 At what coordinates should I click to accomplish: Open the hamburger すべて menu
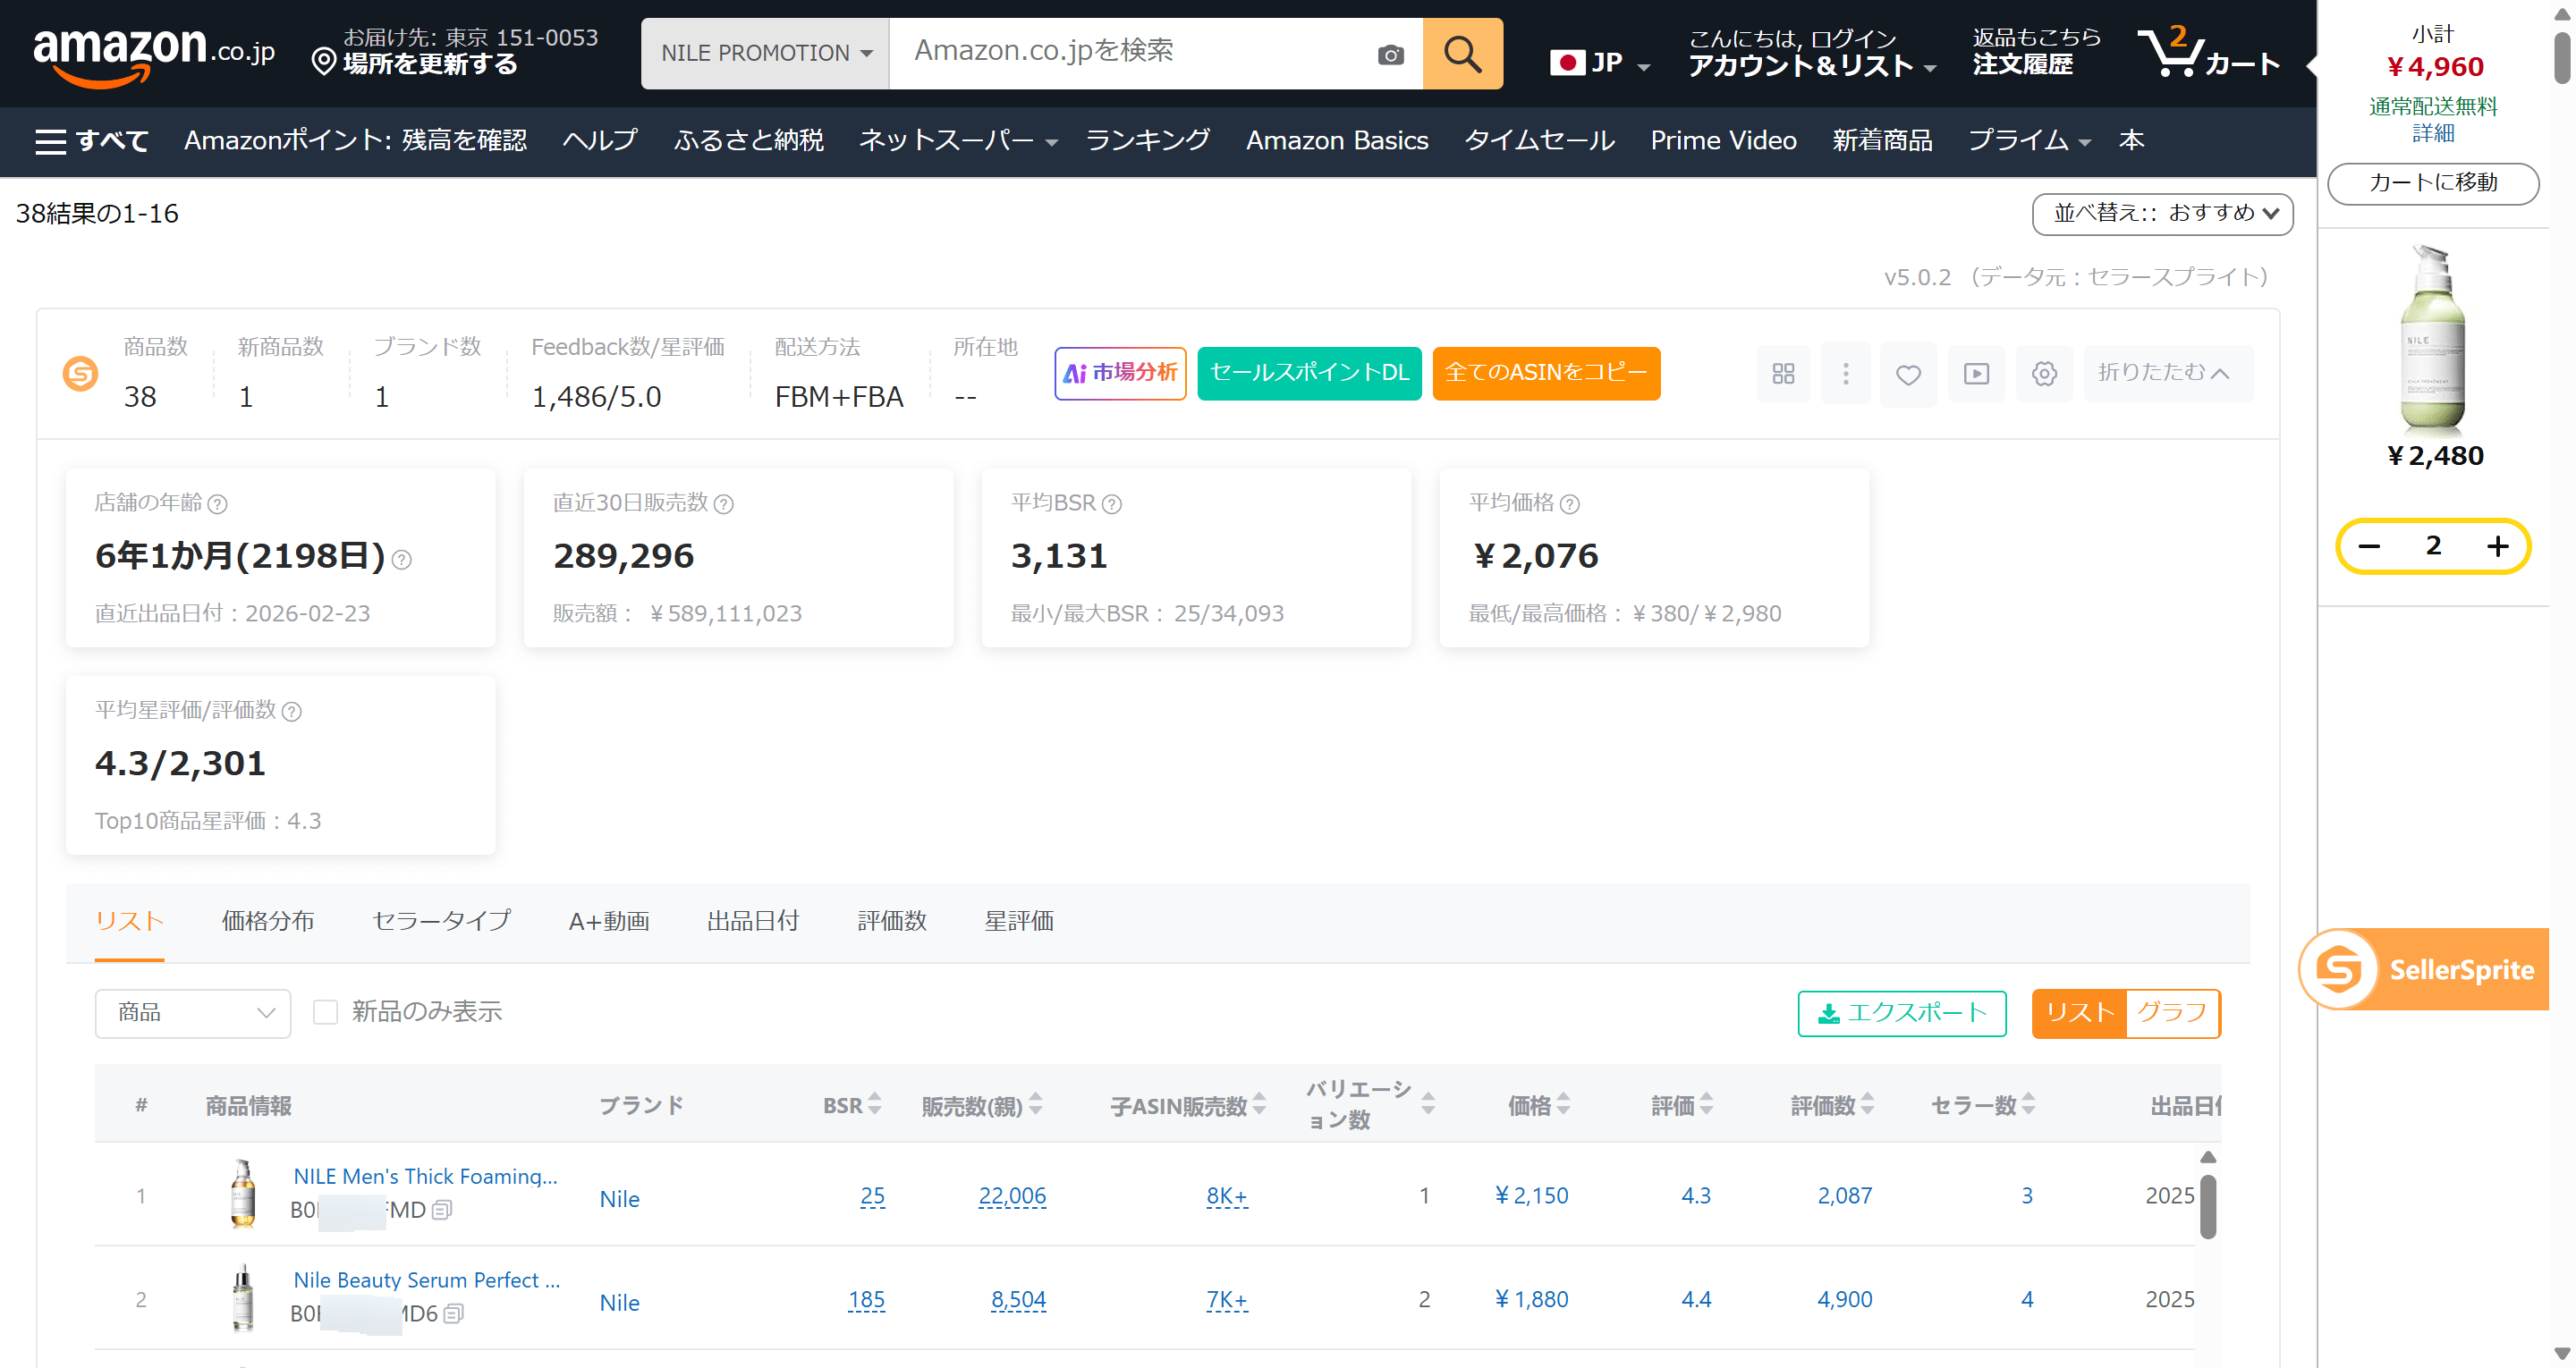pos(92,141)
